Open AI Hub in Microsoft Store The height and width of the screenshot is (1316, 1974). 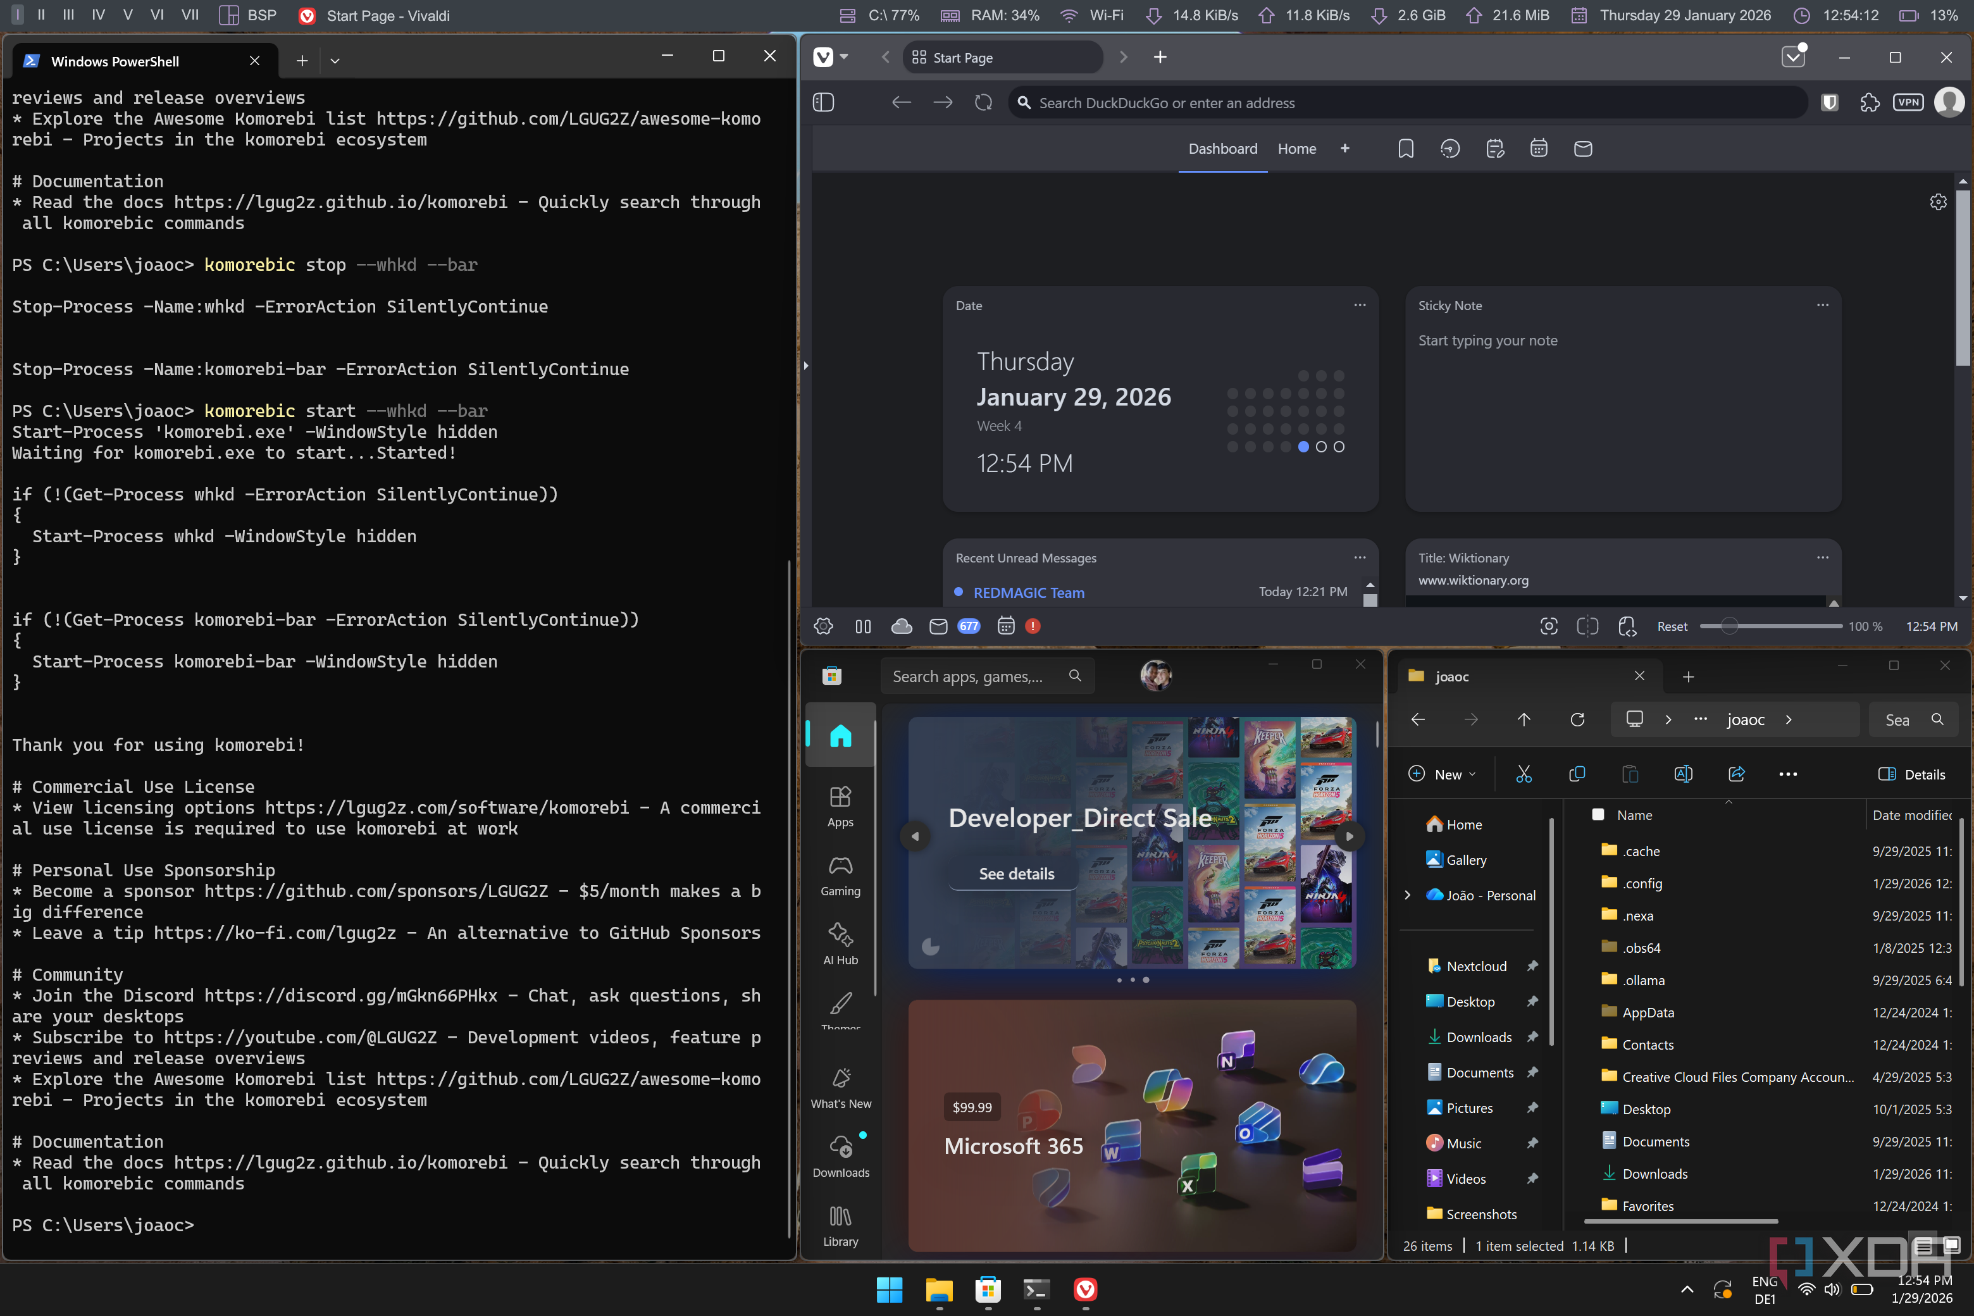(840, 944)
